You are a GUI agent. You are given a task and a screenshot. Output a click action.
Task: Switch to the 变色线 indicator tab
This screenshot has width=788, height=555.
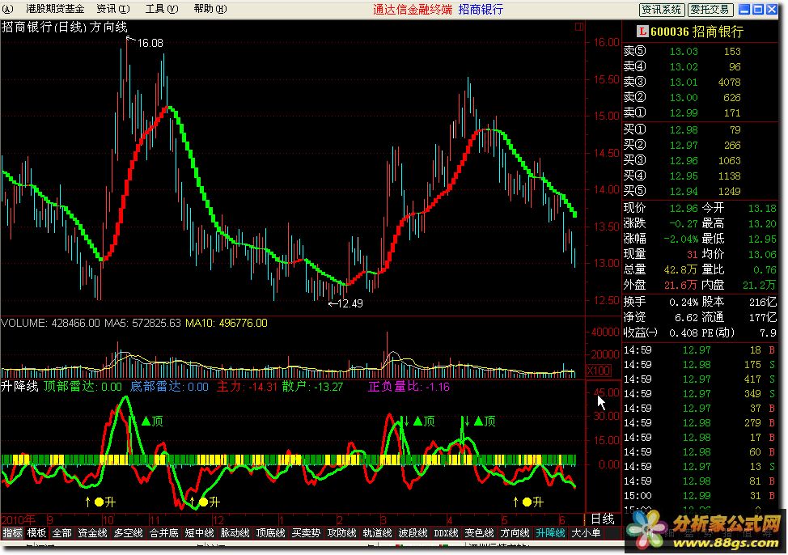(x=479, y=532)
